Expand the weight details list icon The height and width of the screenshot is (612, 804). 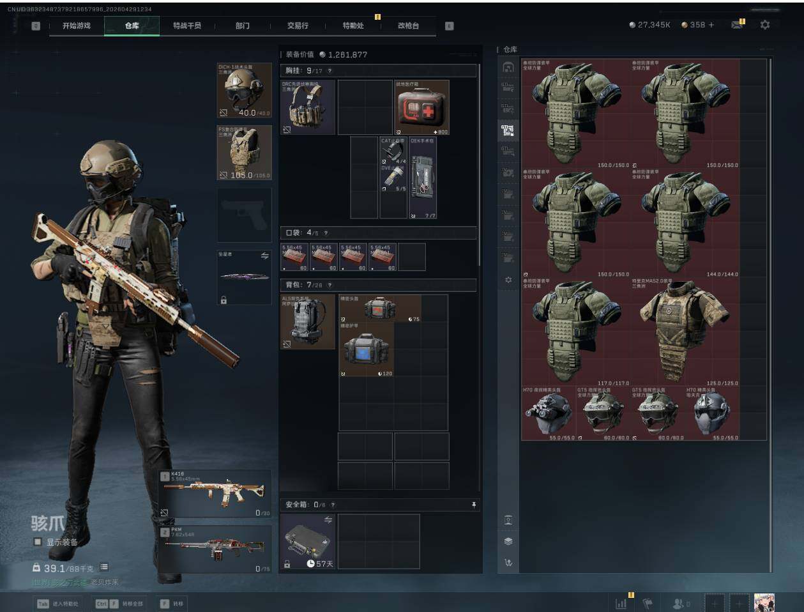[104, 567]
